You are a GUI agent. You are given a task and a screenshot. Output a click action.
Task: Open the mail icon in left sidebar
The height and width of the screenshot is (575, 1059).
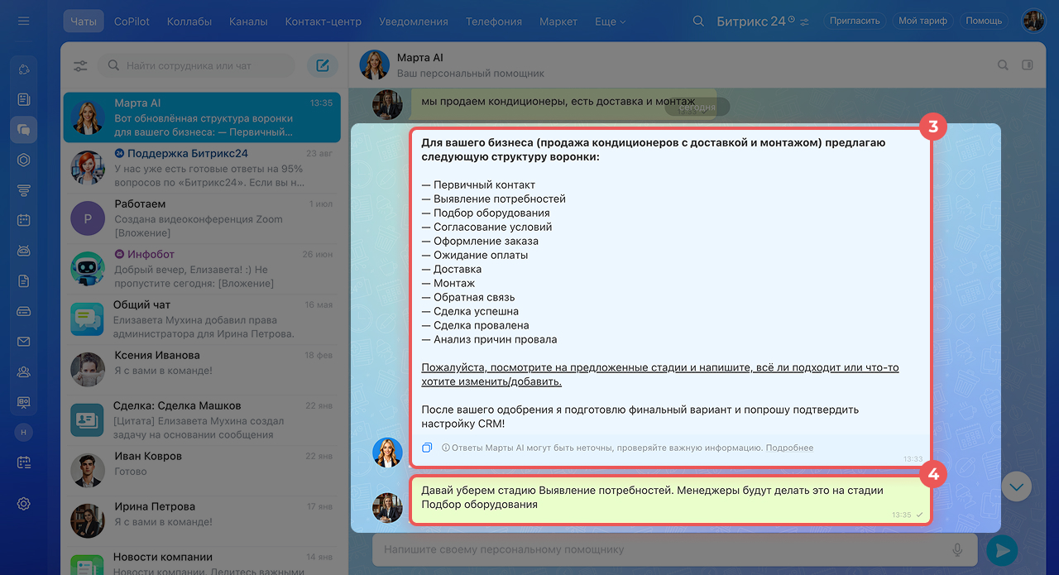[x=24, y=342]
